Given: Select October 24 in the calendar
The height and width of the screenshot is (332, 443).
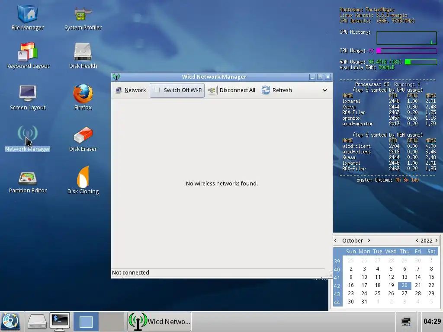Looking at the screenshot, I should click(364, 294).
